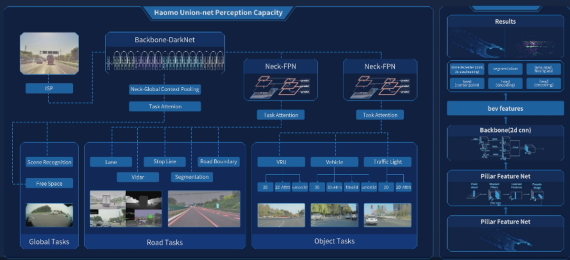This screenshot has width=570, height=260.
Task: Click the 2D box under Vehicle
Action: pos(317,187)
